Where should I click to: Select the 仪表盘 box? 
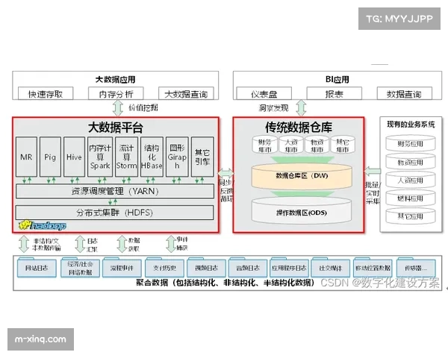[x=264, y=93]
